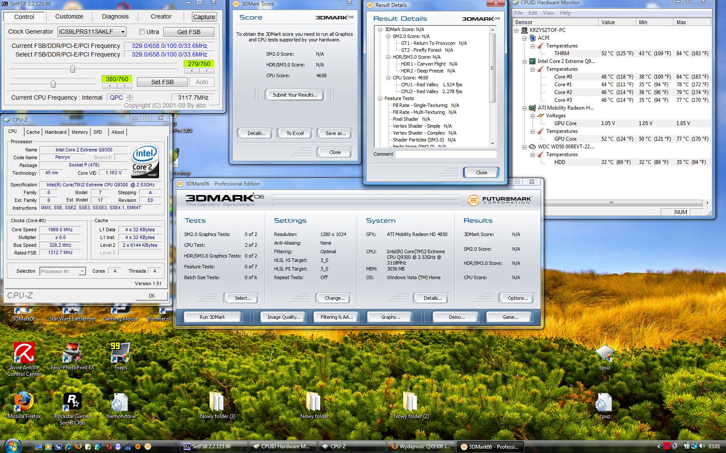
Task: Collapse WDC WD50 hard drive node
Action: (x=525, y=147)
